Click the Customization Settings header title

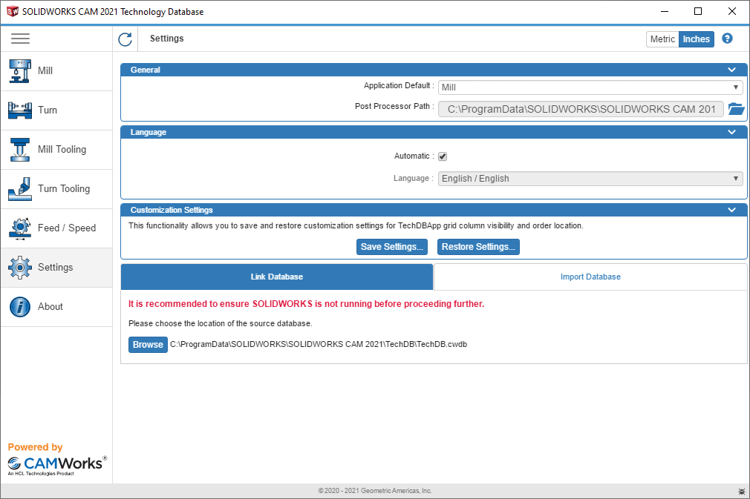172,210
